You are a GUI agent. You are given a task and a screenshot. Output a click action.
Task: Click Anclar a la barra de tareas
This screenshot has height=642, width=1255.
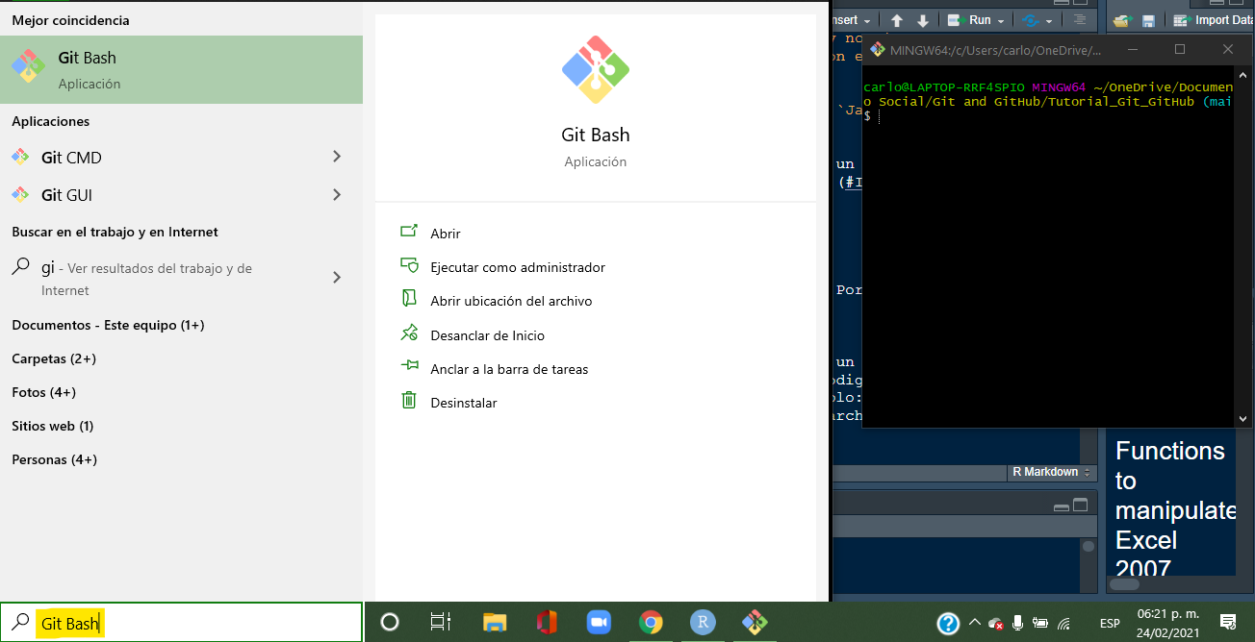pyautogui.click(x=508, y=369)
